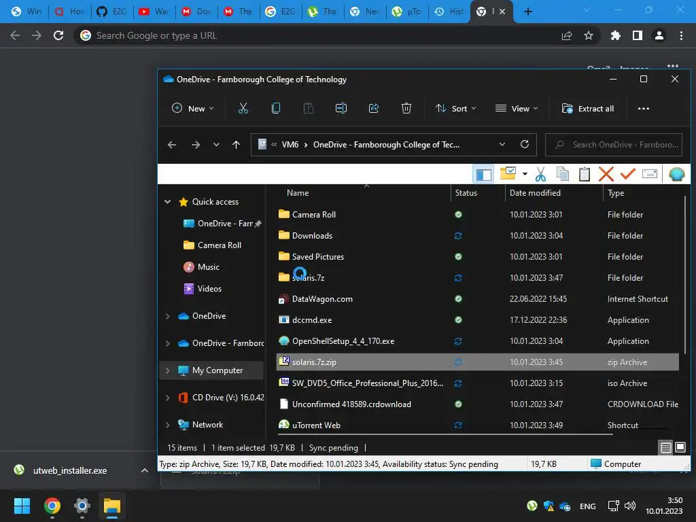
Task: Sort by Status column header
Action: point(466,192)
